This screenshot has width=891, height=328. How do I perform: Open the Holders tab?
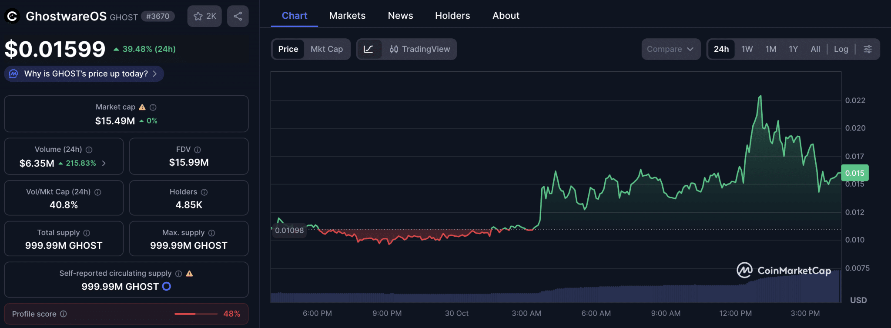click(452, 16)
